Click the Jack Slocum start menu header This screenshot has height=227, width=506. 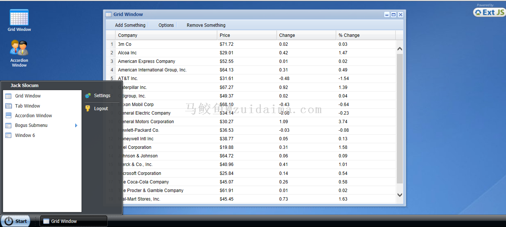click(x=25, y=86)
